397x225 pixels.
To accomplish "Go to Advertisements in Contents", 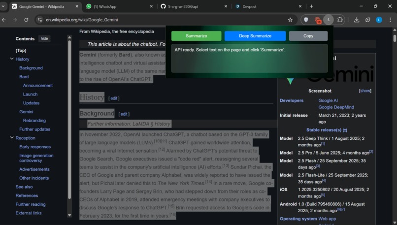I will [34, 169].
